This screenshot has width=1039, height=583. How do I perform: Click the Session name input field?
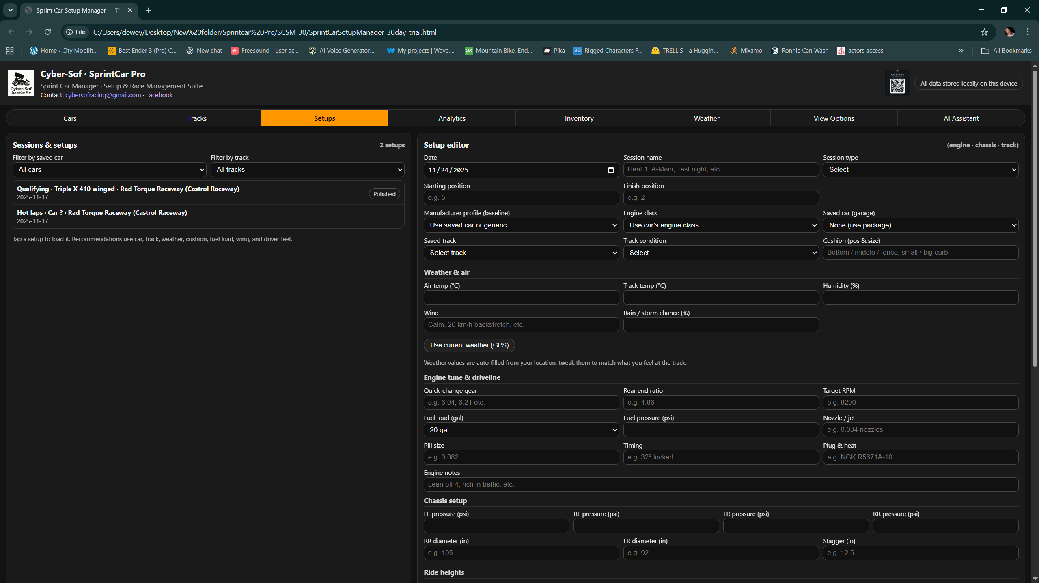721,169
